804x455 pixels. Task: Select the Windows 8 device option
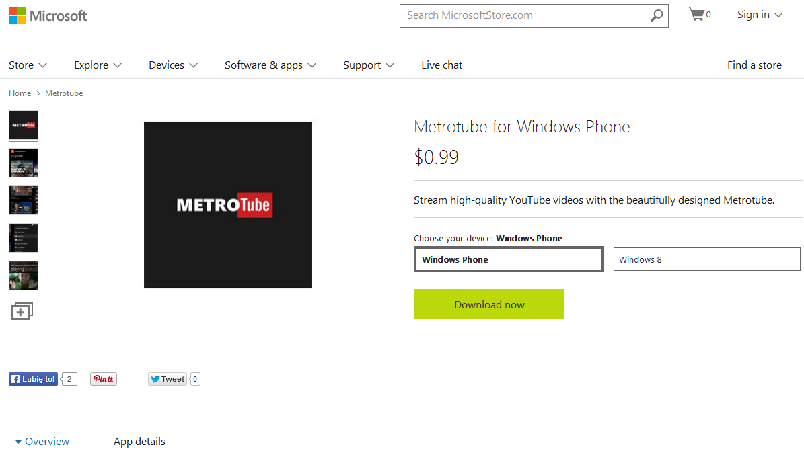point(706,259)
